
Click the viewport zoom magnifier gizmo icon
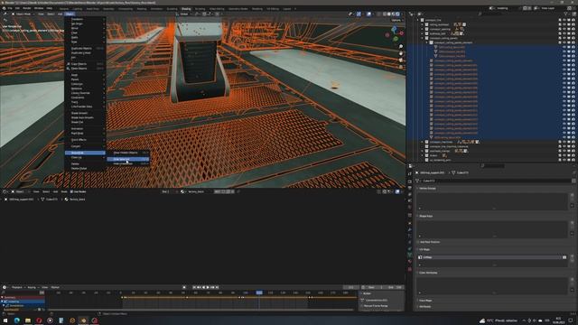tap(401, 47)
